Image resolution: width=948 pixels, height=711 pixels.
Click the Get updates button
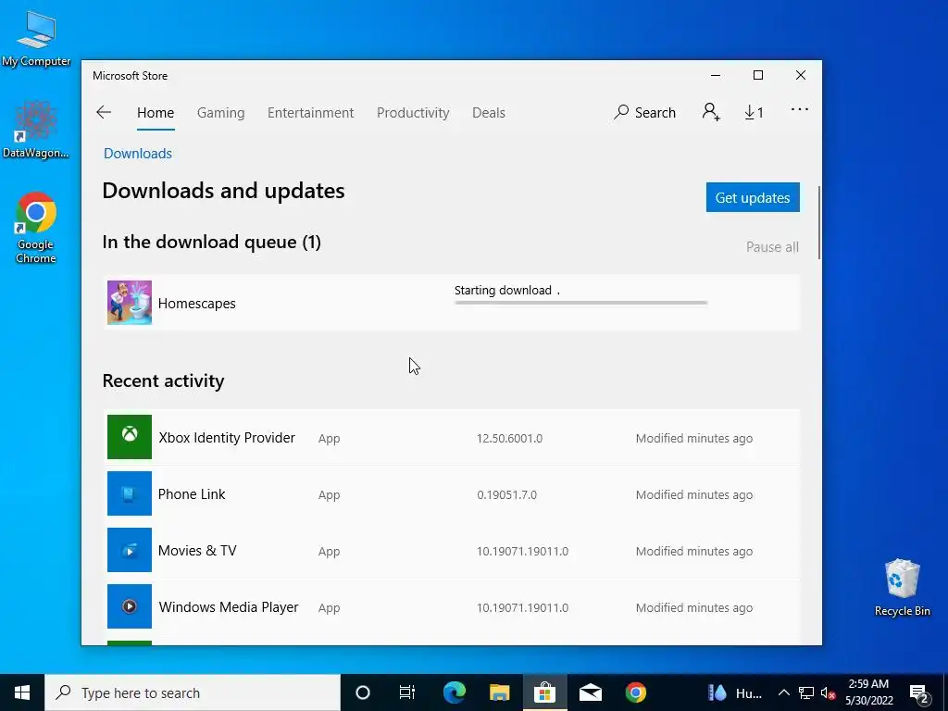[x=753, y=197]
